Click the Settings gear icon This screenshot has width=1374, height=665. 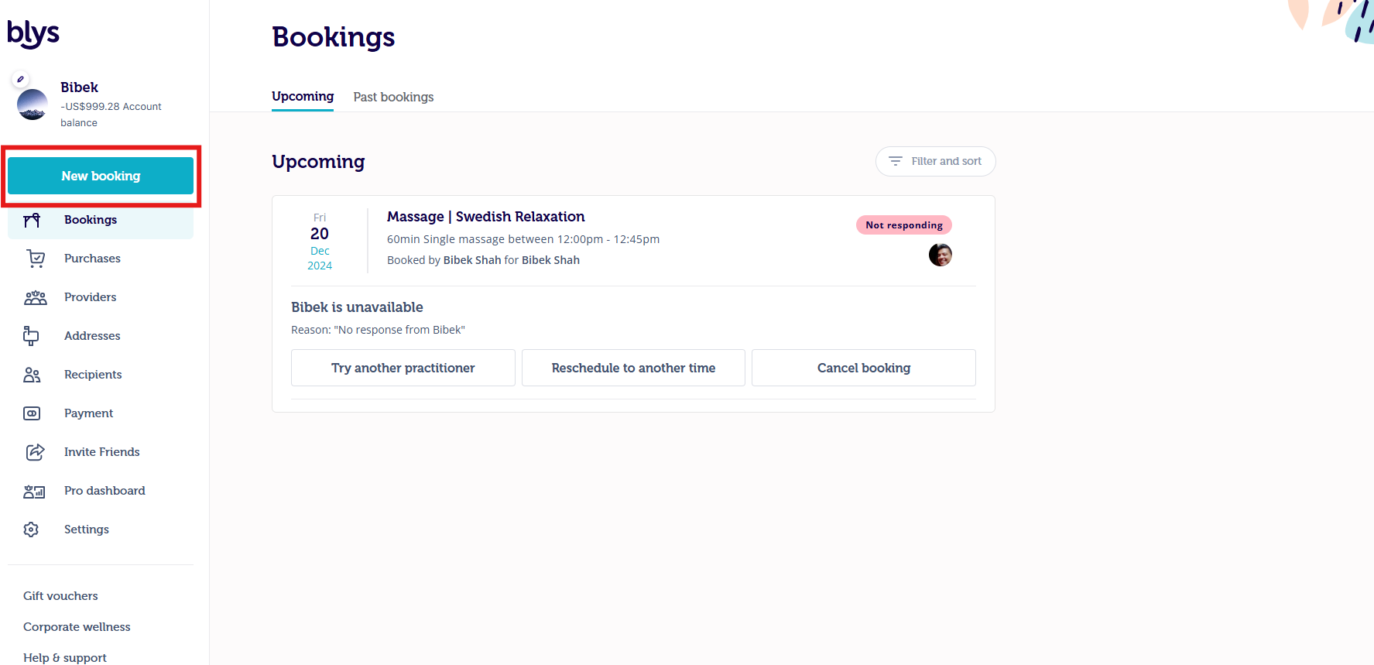(x=31, y=530)
